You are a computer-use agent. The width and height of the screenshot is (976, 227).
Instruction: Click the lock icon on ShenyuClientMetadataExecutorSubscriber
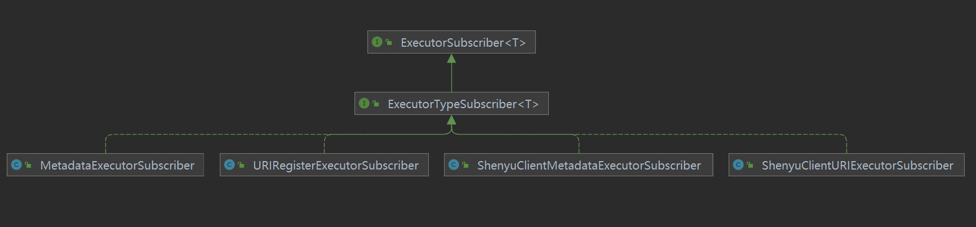point(465,165)
